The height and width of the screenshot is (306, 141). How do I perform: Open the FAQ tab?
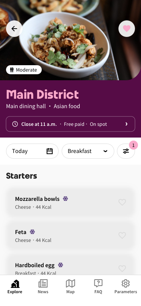pos(98,286)
